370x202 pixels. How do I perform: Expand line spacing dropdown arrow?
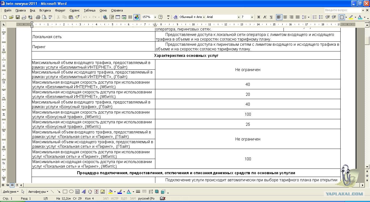click(x=309, y=17)
